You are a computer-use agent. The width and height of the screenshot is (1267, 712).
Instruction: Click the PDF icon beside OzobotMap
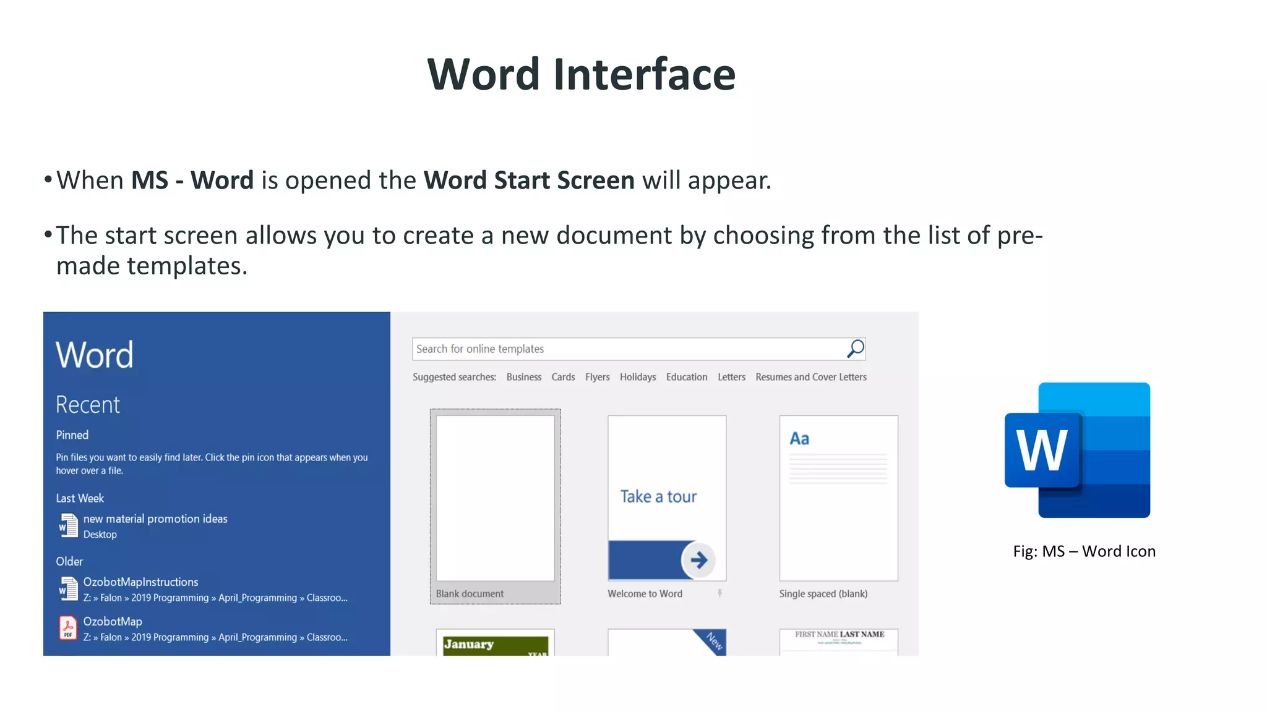coord(68,629)
